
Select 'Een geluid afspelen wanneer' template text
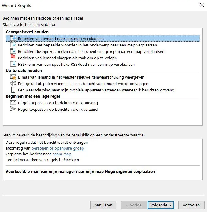(83, 84)
